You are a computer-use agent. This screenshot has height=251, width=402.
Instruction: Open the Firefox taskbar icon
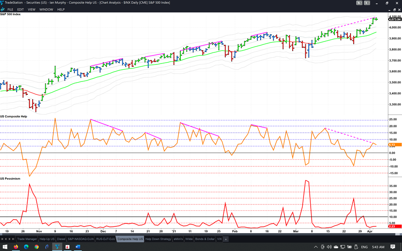pyautogui.click(x=16, y=247)
